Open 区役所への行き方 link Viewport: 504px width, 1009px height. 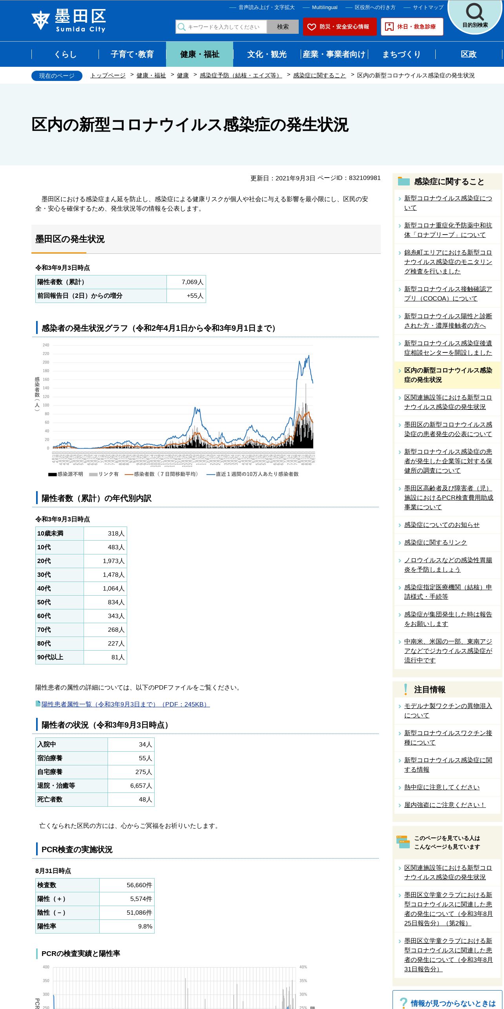pyautogui.click(x=375, y=7)
